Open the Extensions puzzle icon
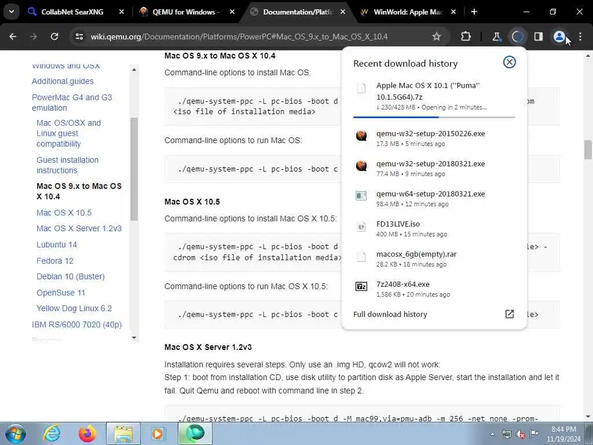Image resolution: width=593 pixels, height=445 pixels. 466,37
